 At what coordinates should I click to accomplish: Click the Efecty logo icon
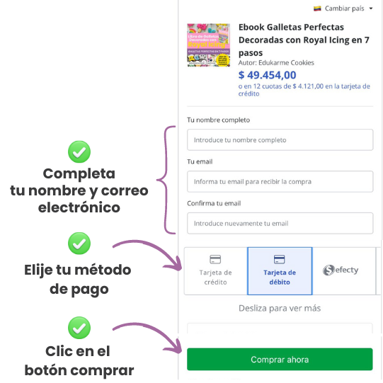(x=328, y=270)
